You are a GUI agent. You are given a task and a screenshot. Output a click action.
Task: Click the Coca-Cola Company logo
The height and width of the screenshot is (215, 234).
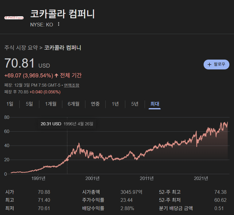(14, 18)
